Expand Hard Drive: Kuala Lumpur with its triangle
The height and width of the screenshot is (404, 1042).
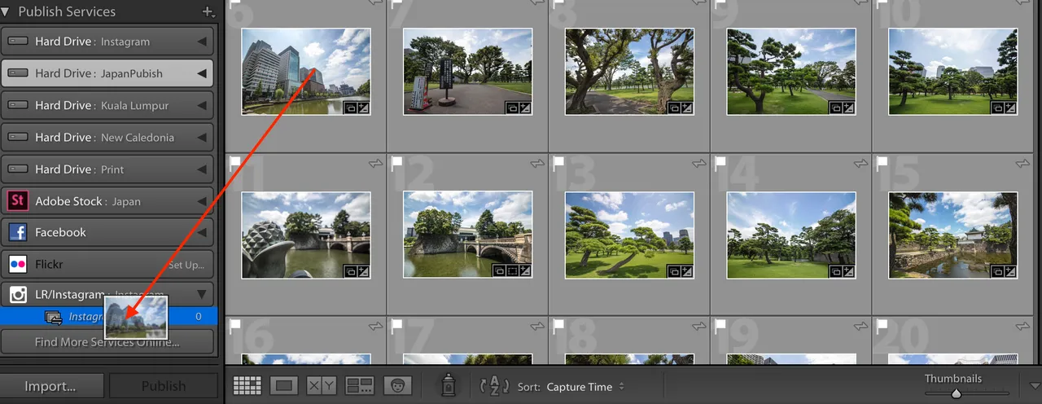pos(202,105)
